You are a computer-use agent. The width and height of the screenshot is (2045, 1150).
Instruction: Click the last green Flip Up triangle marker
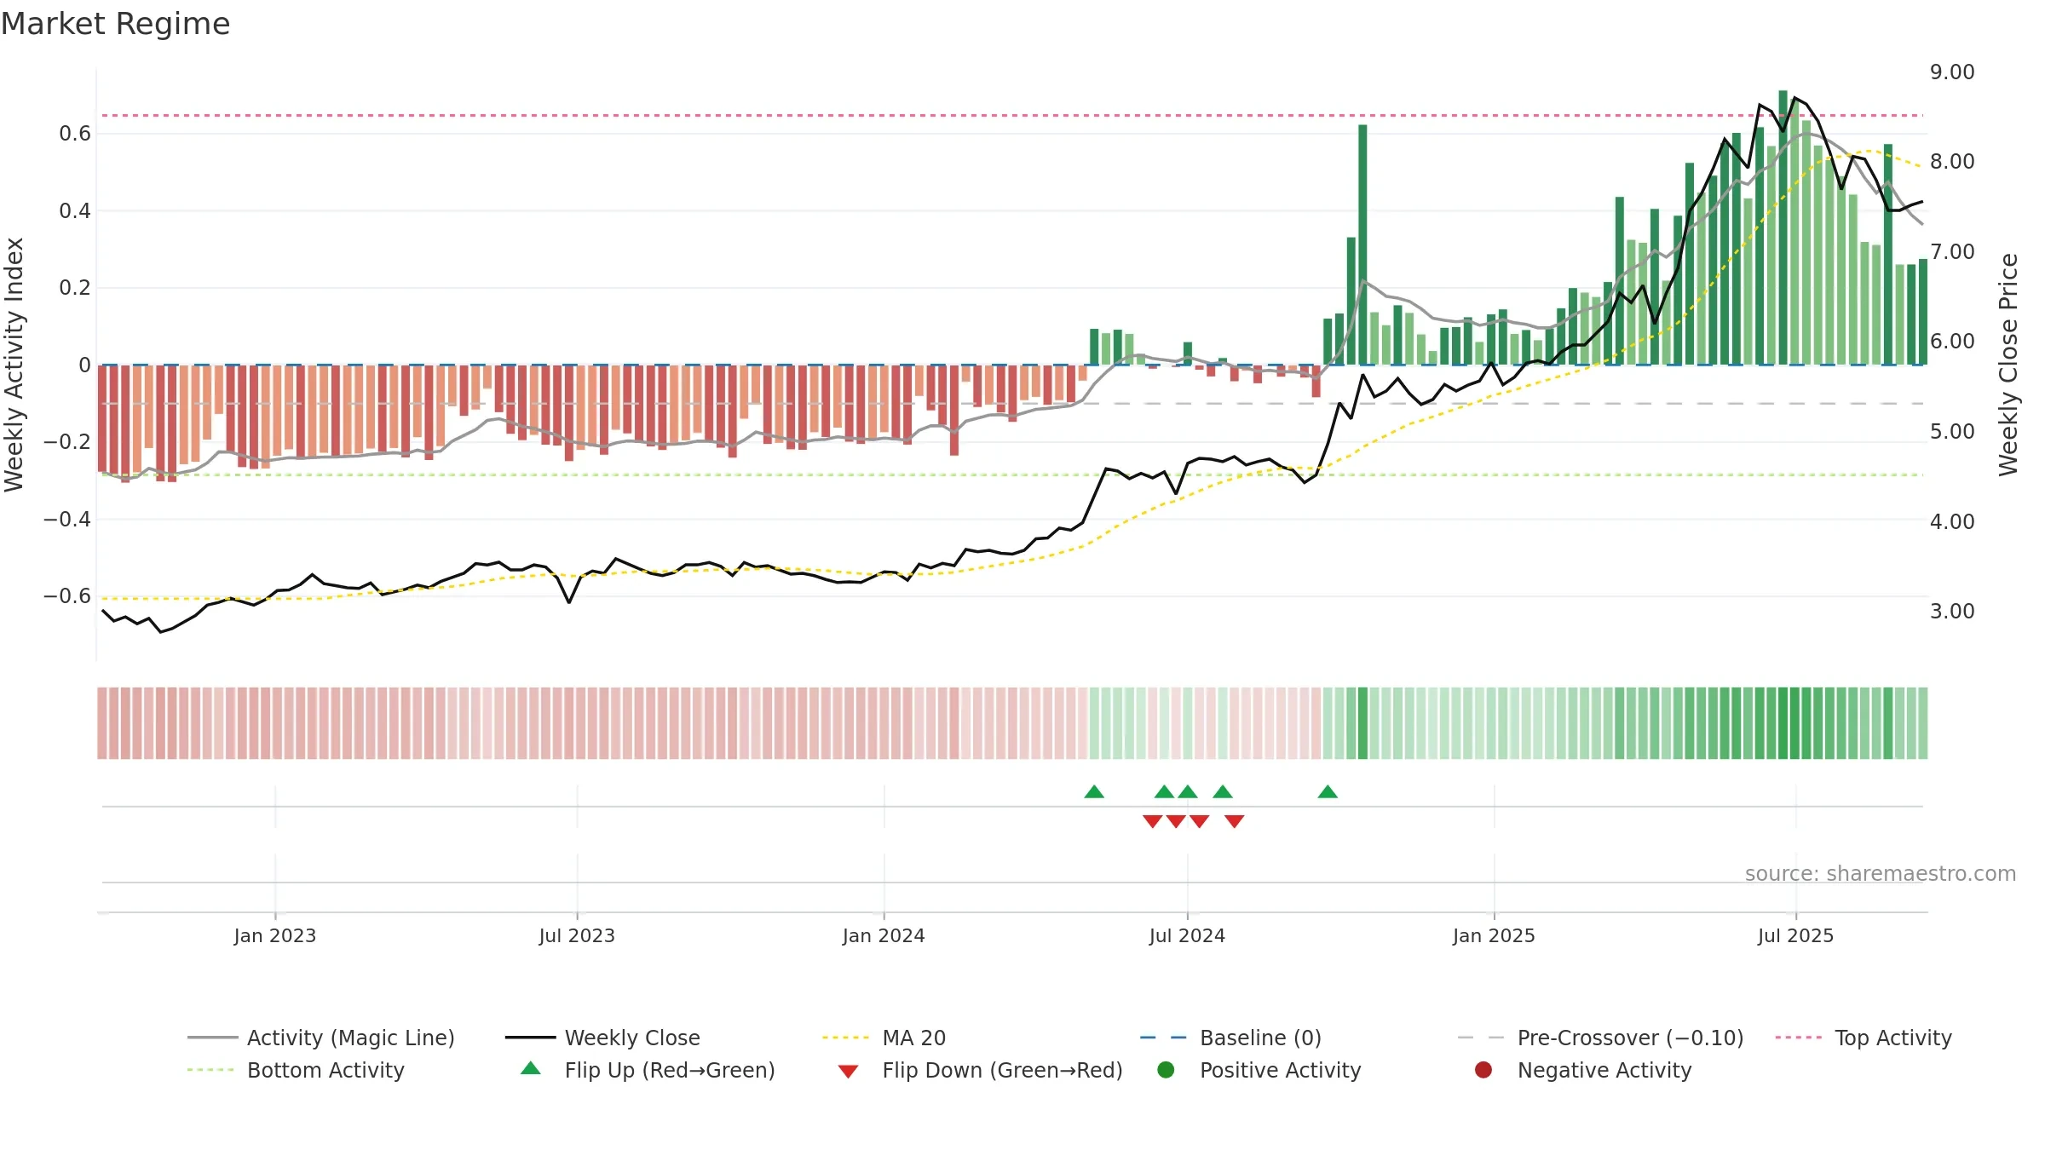click(1328, 792)
